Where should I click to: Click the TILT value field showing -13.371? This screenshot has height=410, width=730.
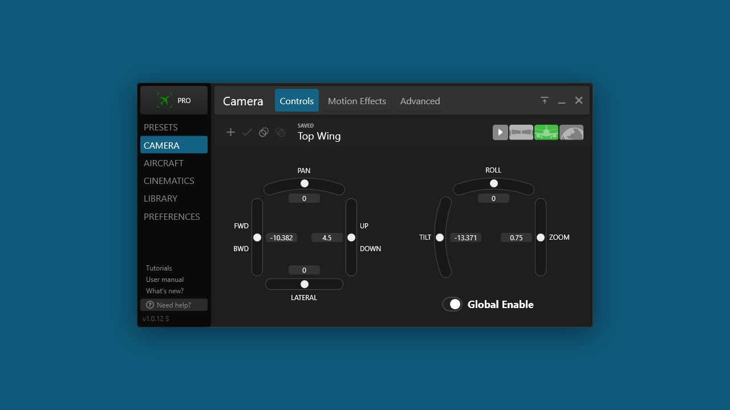(x=465, y=237)
